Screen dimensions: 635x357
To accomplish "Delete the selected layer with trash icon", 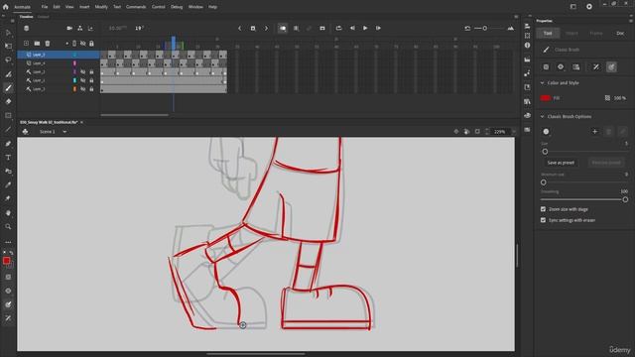I will tap(48, 44).
